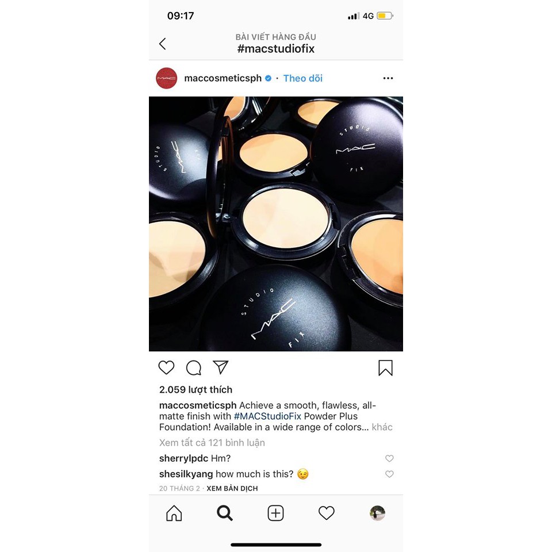Like sherrylpdc's comment
The height and width of the screenshot is (552, 552).
click(x=389, y=458)
